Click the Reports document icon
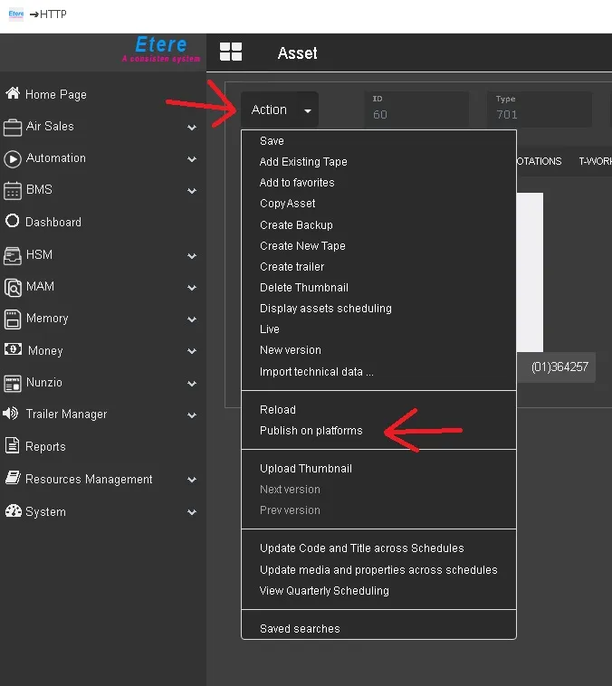 pyautogui.click(x=13, y=446)
